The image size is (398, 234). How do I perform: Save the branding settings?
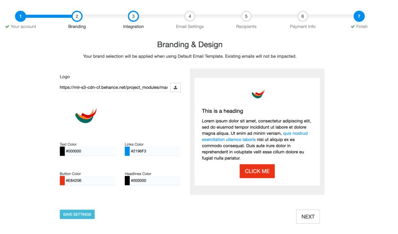[77, 215]
